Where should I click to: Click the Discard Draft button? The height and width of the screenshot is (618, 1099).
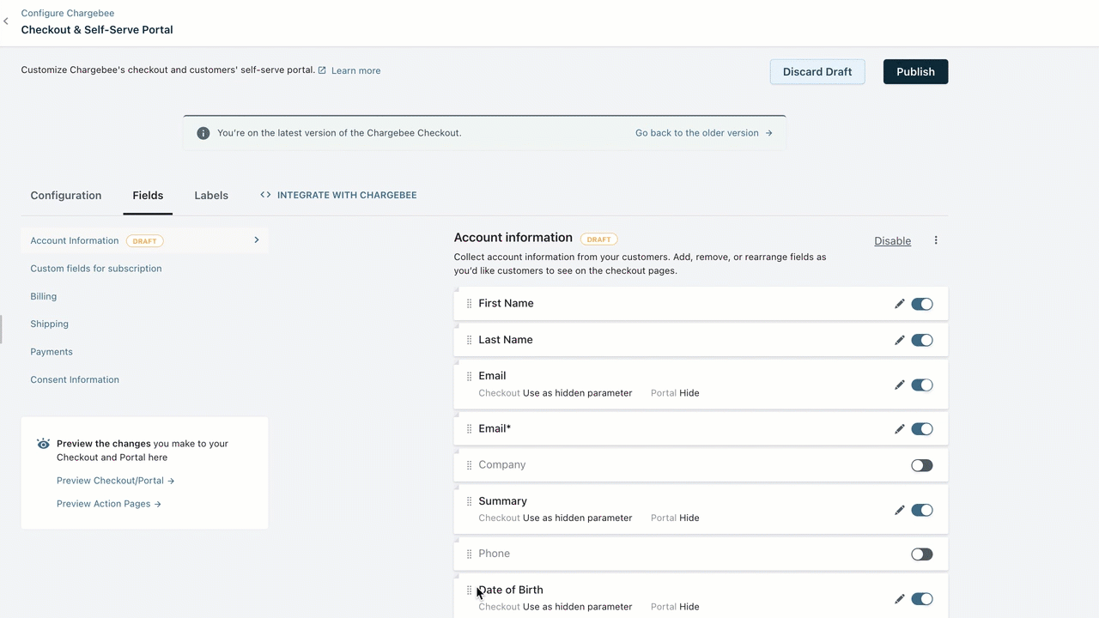817,72
